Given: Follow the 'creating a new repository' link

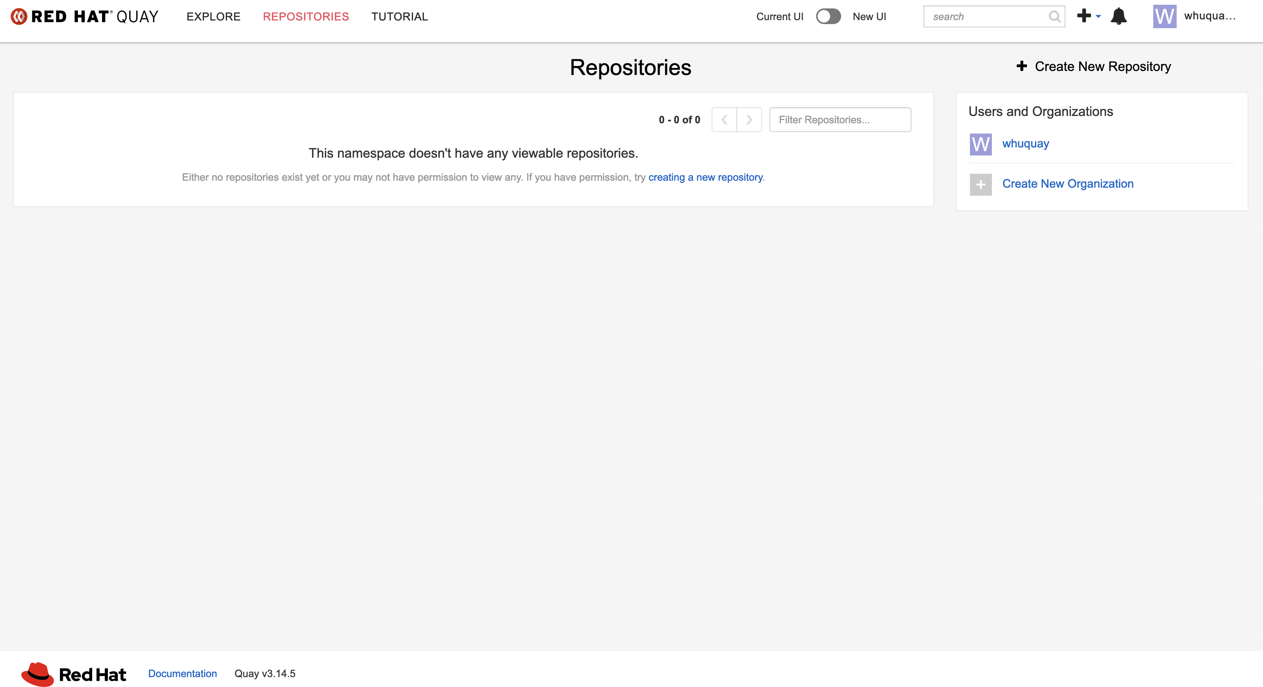Looking at the screenshot, I should 705,177.
